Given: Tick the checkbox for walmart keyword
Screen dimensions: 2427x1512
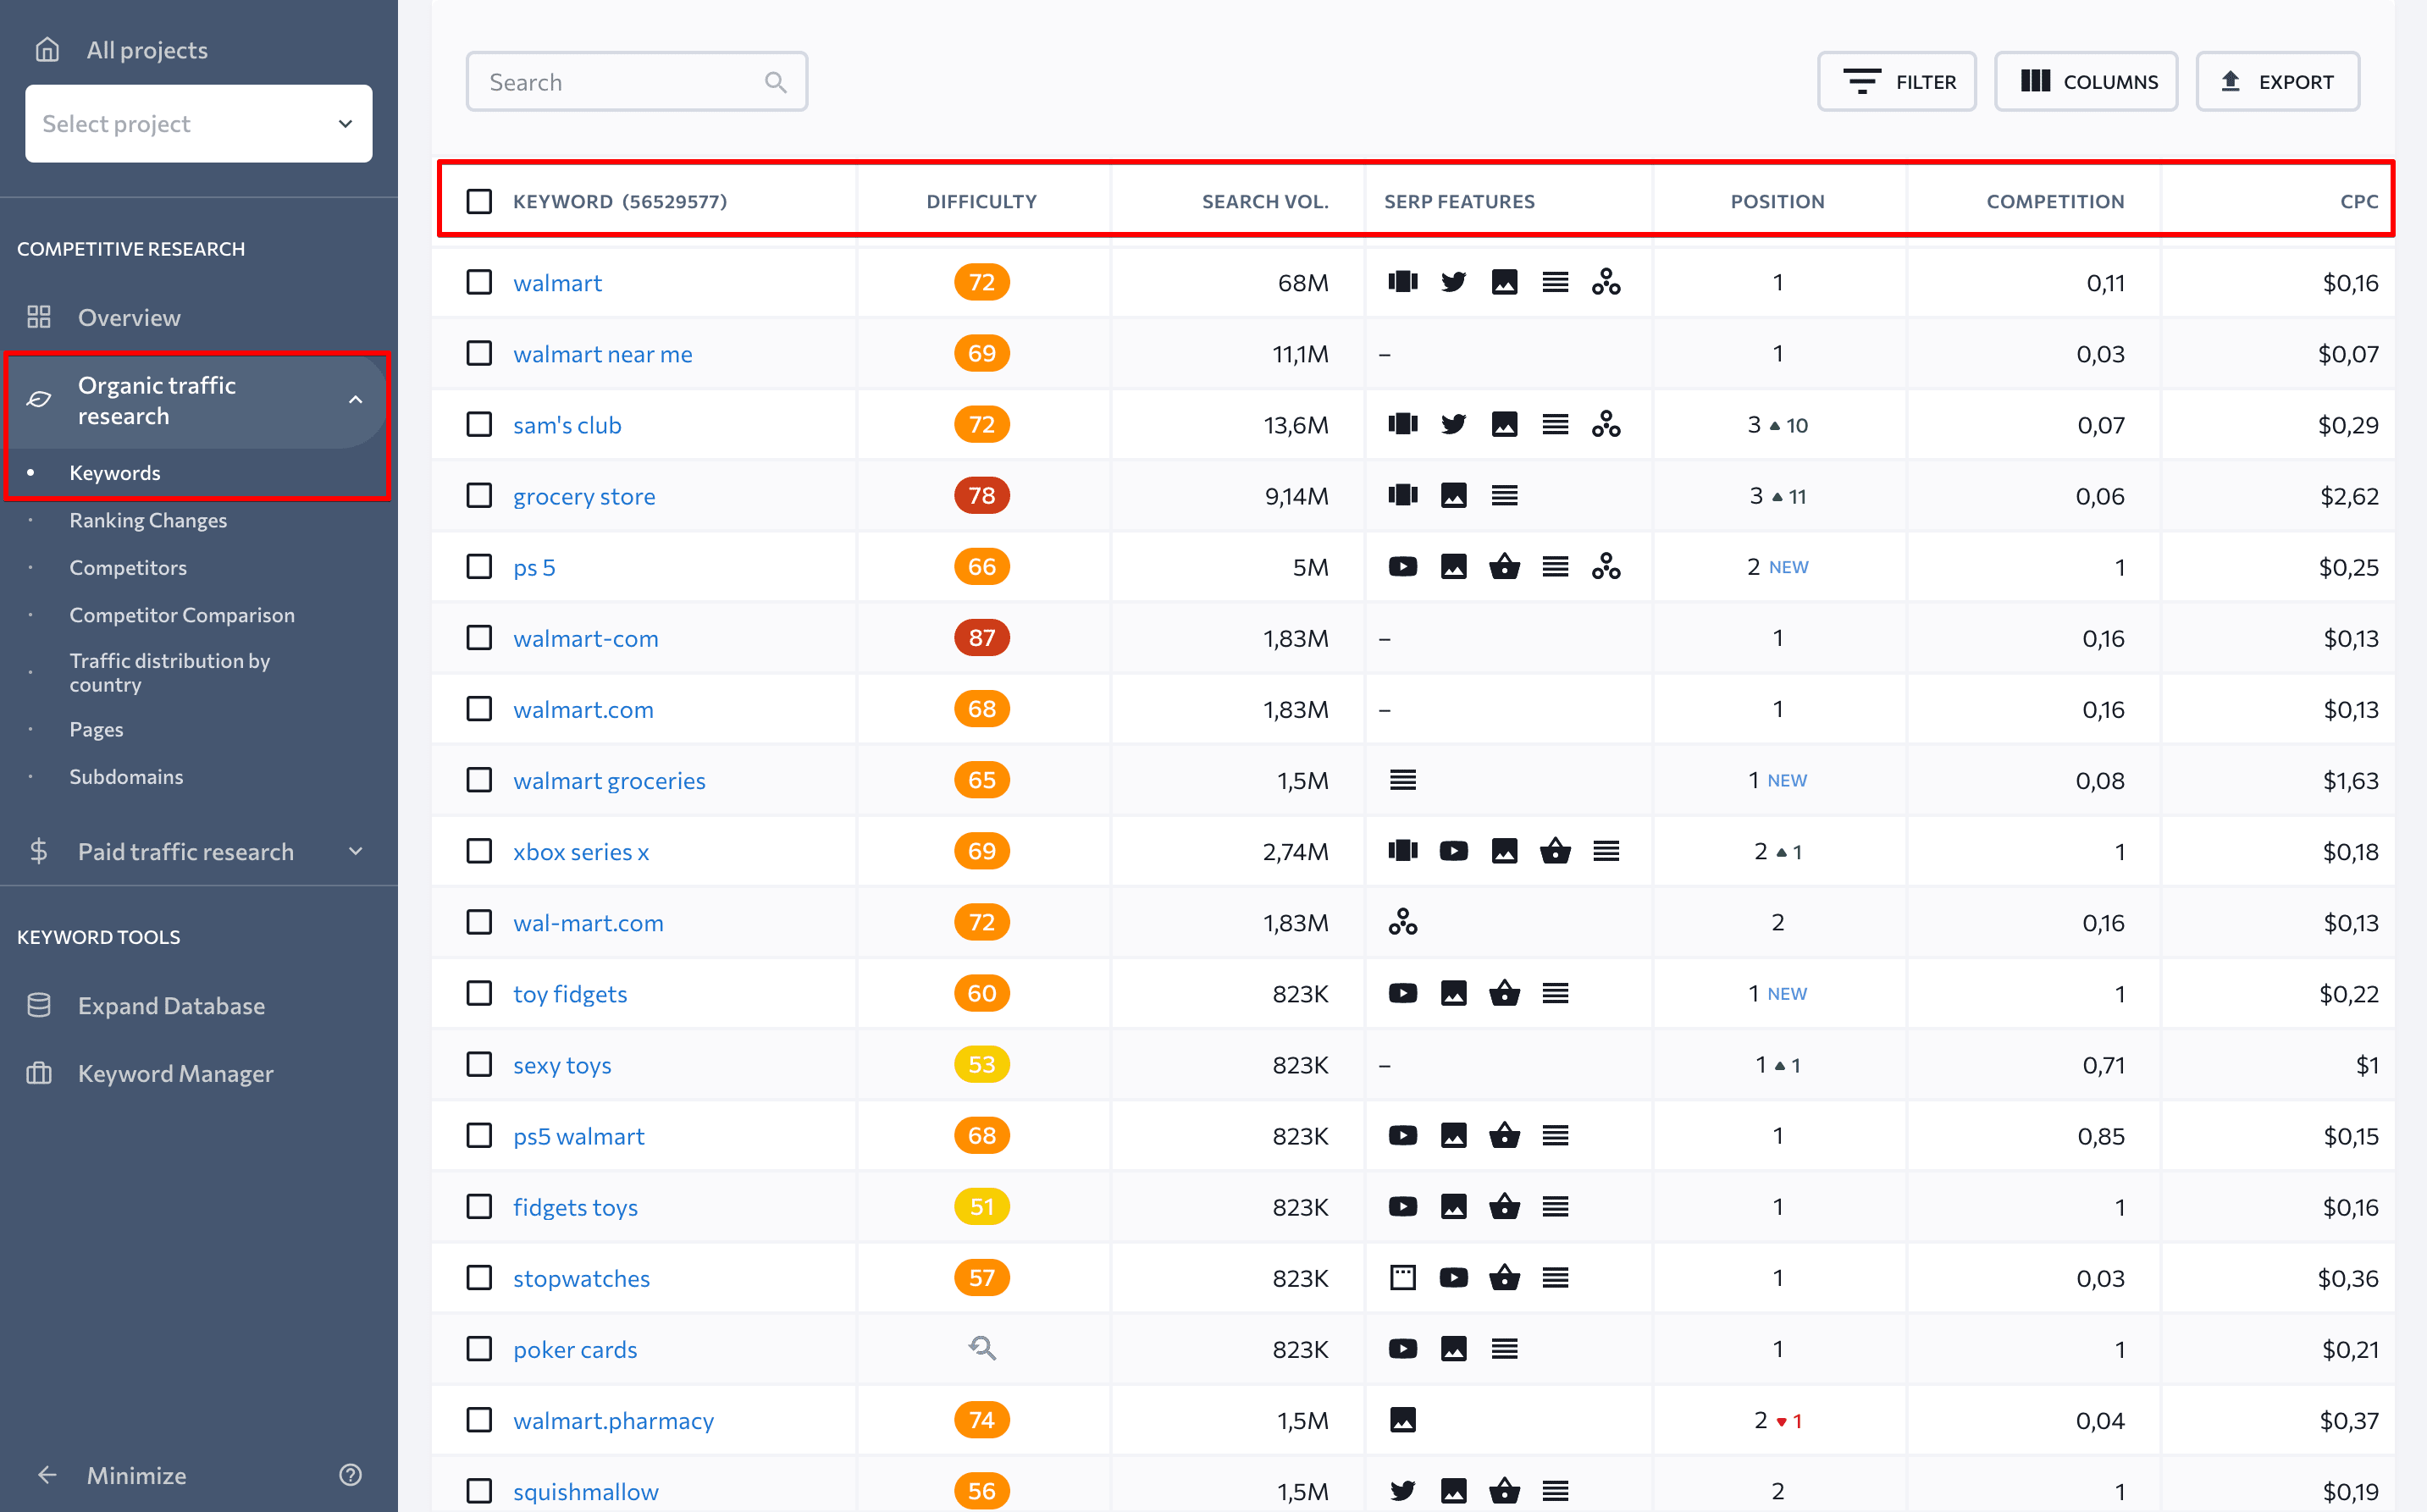Looking at the screenshot, I should click(479, 282).
